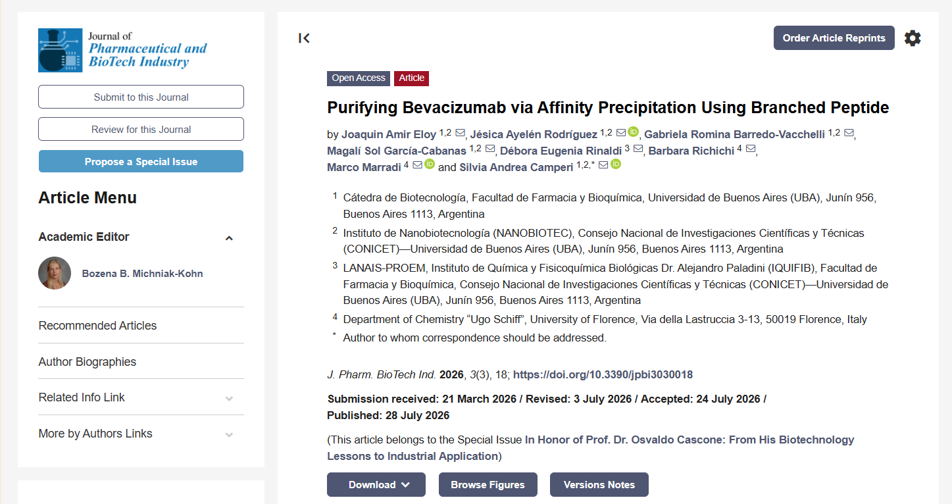Click the envelope icon next to Barbara Richichi
Image resolution: width=952 pixels, height=504 pixels.
pyautogui.click(x=751, y=149)
